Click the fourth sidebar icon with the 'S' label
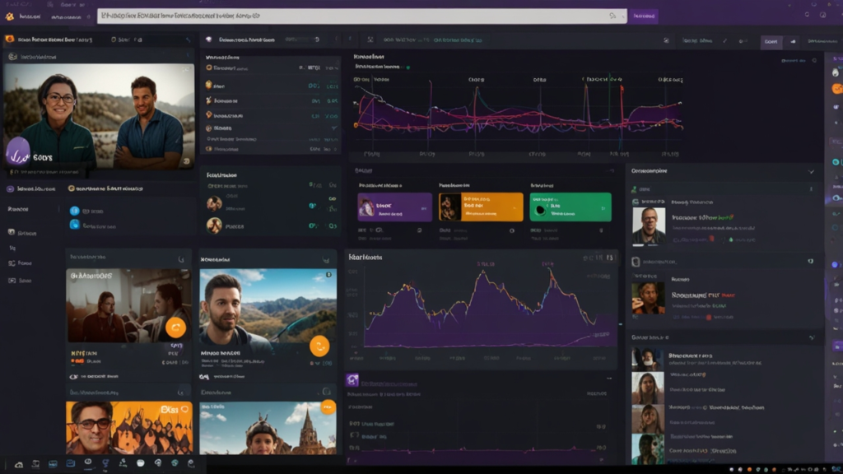The image size is (843, 474). [12, 281]
